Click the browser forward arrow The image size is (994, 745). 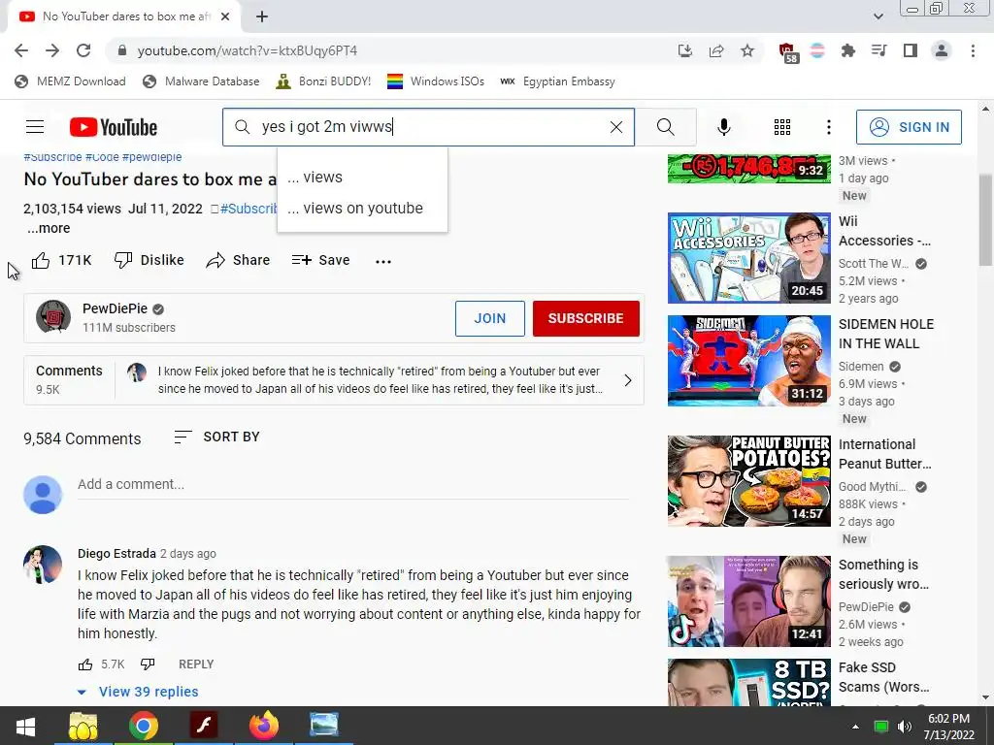coord(52,50)
